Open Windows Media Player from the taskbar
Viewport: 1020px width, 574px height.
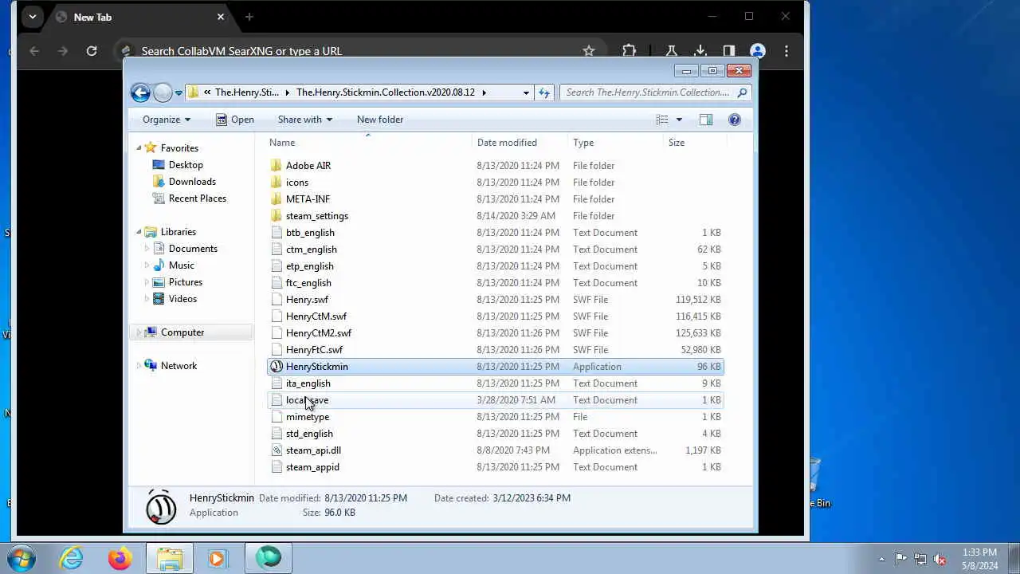point(218,559)
